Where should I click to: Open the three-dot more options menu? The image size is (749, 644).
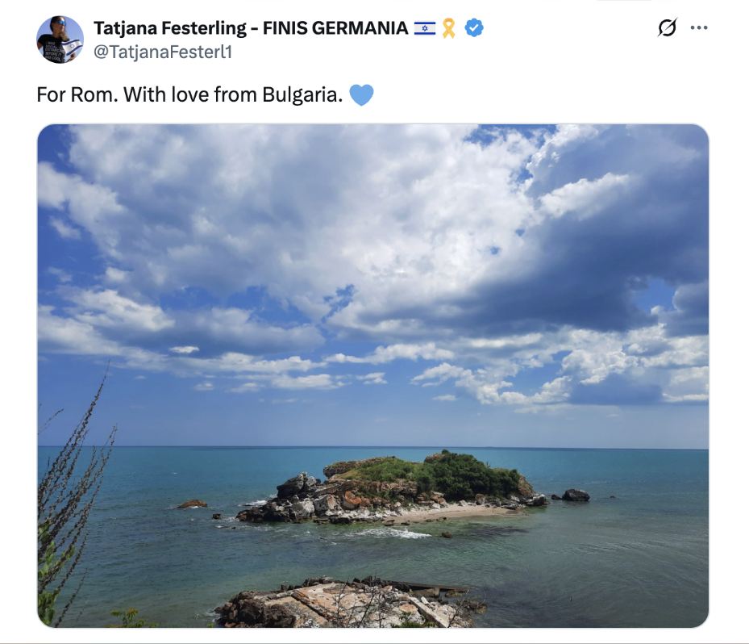coord(699,27)
